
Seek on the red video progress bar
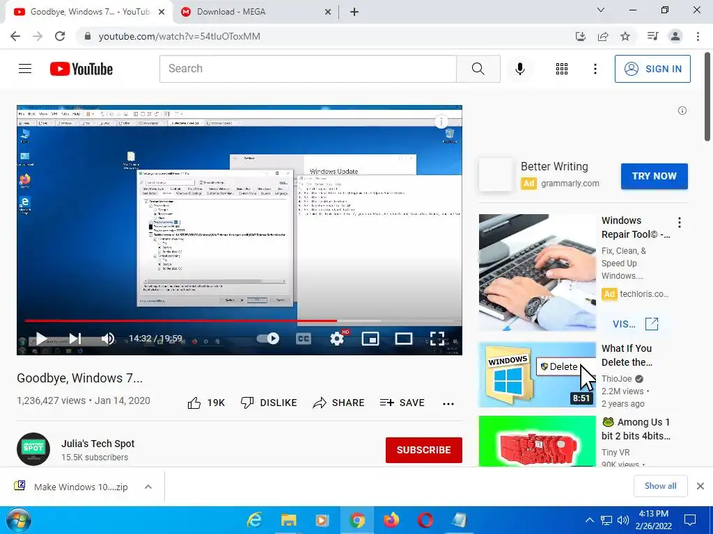click(x=181, y=321)
